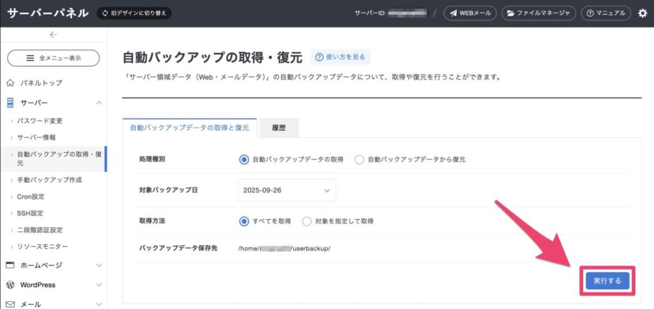Open the マニュアル help button
654x309 pixels.
tap(605, 13)
